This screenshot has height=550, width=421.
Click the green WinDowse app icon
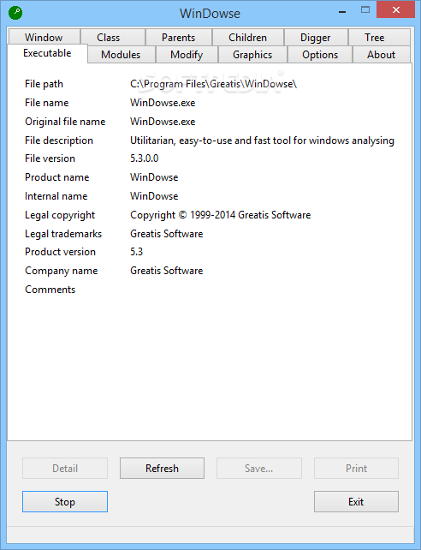[x=15, y=13]
